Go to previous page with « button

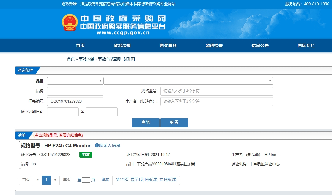[37, 180]
